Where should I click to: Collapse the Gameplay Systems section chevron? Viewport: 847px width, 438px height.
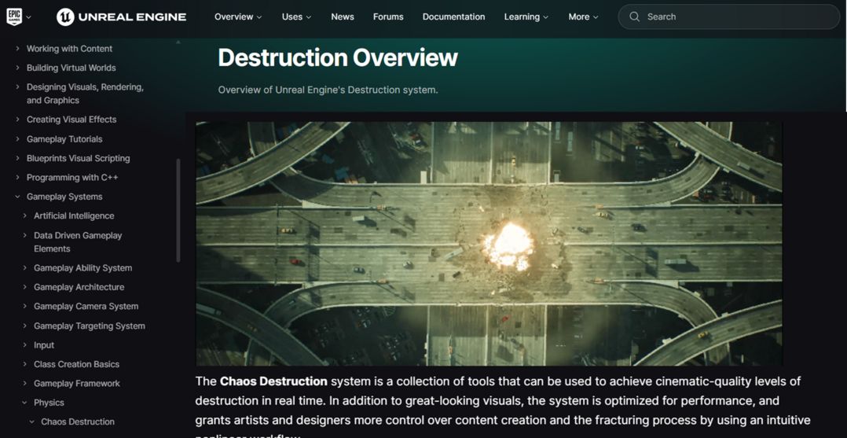(18, 197)
